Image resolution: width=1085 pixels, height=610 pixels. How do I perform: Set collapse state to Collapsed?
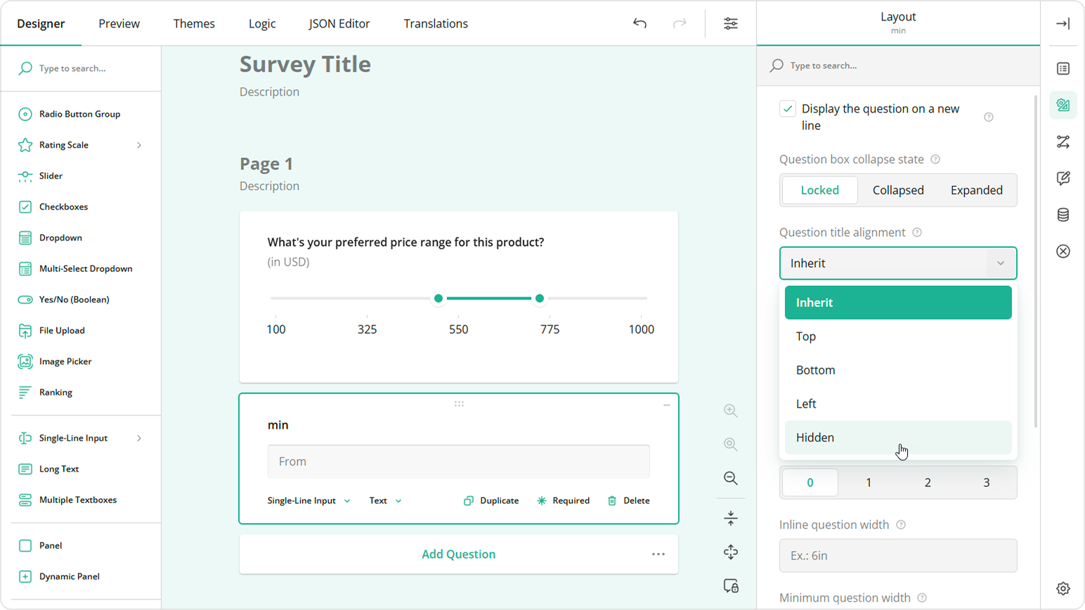tap(897, 190)
